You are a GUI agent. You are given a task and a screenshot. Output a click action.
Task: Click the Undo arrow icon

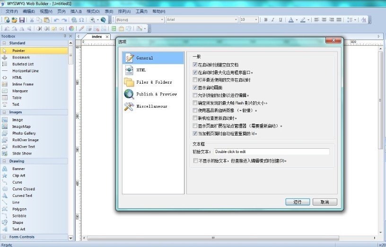coord(57,20)
